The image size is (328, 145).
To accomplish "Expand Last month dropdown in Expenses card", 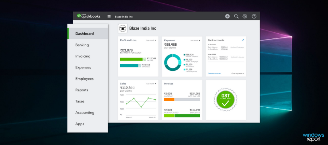I will 195,41.
